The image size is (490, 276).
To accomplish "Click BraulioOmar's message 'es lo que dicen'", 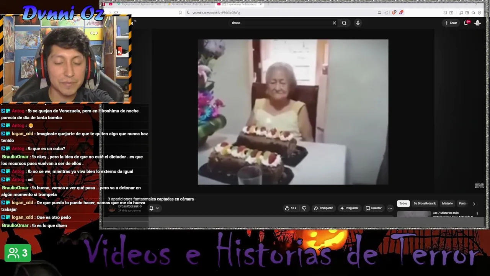I will click(x=49, y=225).
